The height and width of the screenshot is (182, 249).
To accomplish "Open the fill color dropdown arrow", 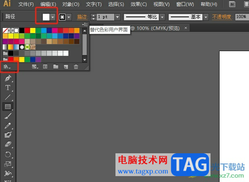I will point(53,17).
